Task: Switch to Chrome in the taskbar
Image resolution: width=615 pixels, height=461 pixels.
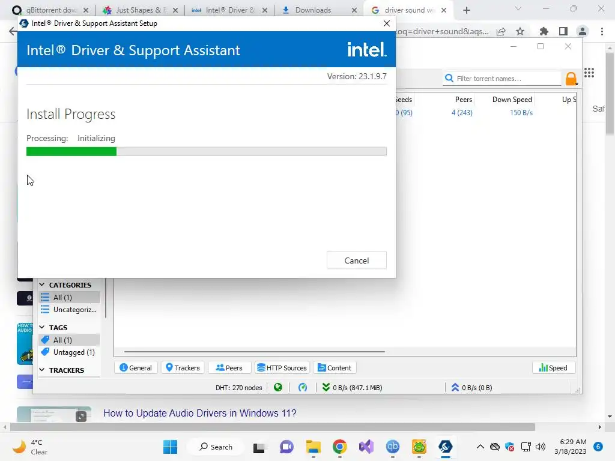Action: click(x=340, y=447)
